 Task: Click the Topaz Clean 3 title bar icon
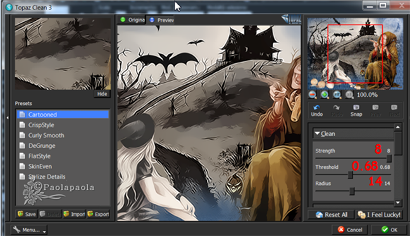(9, 8)
